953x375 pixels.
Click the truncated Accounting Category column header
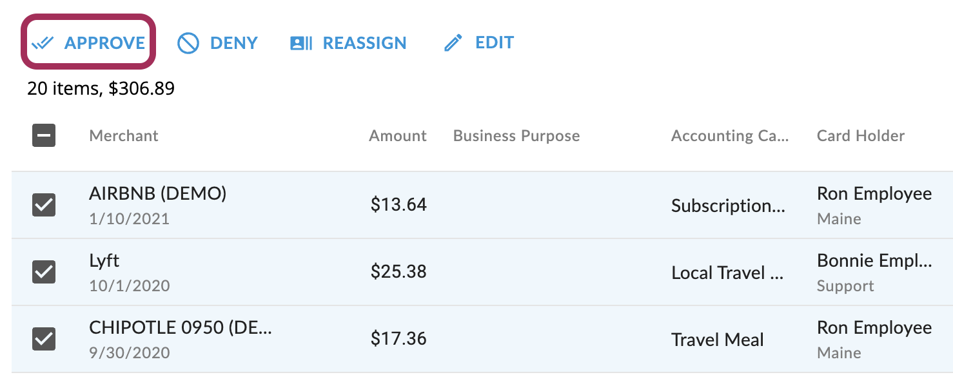[729, 135]
